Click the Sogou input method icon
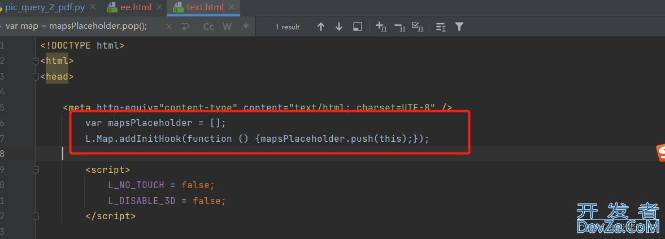 [660, 153]
